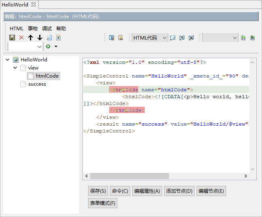Click the vertical scrollbar up arrow

[252, 62]
